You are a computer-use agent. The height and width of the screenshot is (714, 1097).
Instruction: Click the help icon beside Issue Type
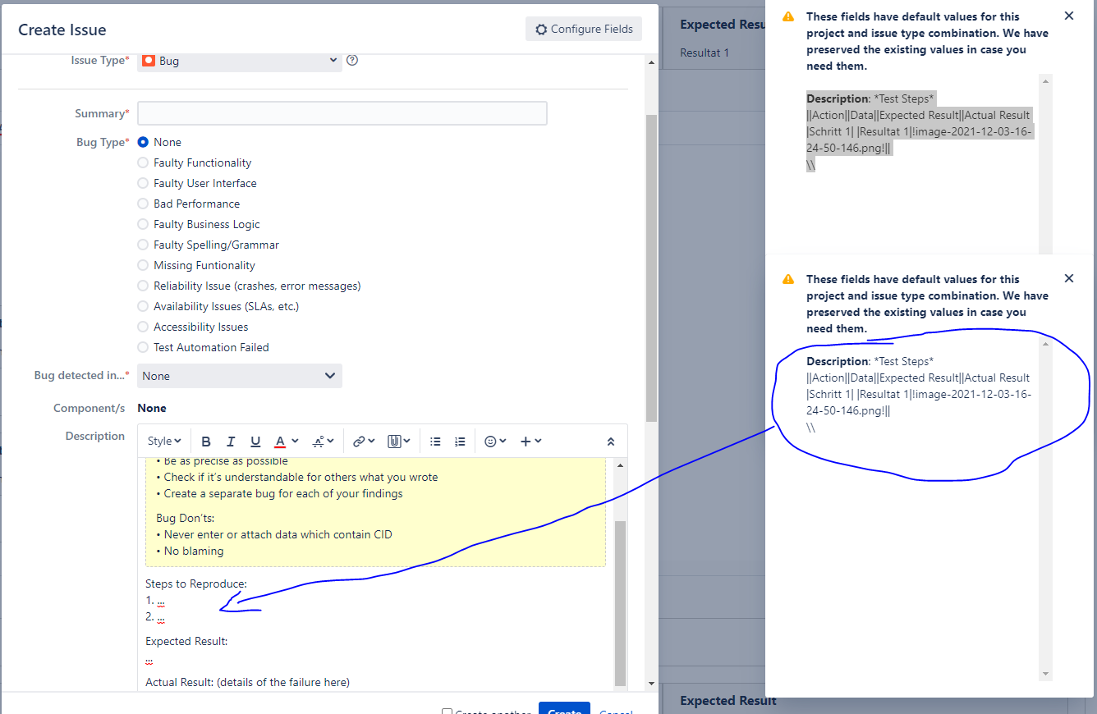coord(352,60)
